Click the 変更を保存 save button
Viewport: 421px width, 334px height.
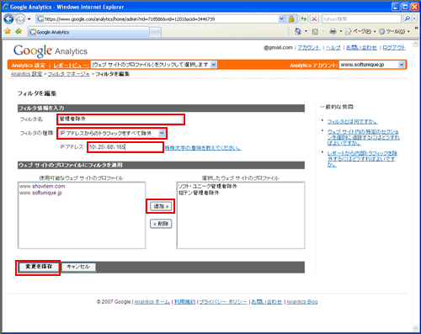point(38,267)
